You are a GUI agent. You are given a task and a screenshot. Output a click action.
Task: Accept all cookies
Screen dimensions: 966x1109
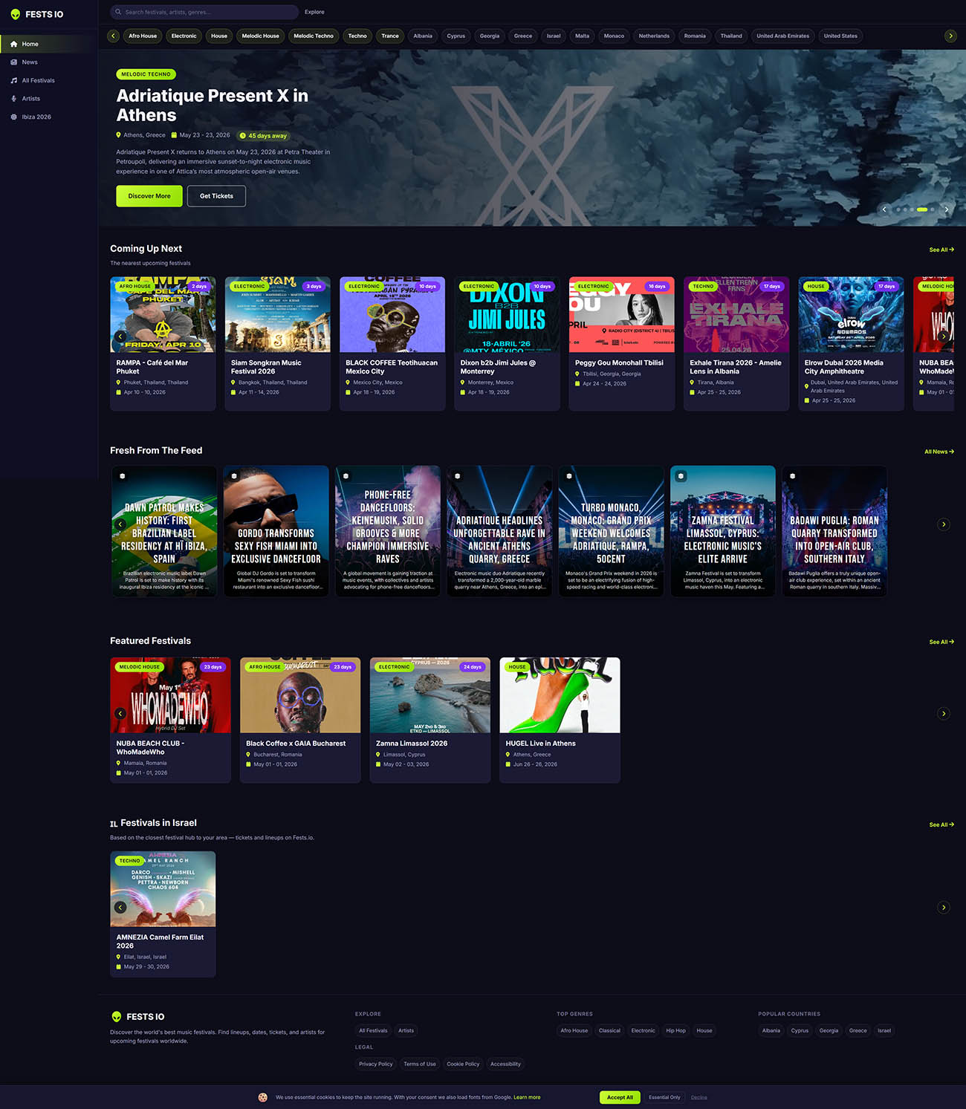(x=620, y=1097)
